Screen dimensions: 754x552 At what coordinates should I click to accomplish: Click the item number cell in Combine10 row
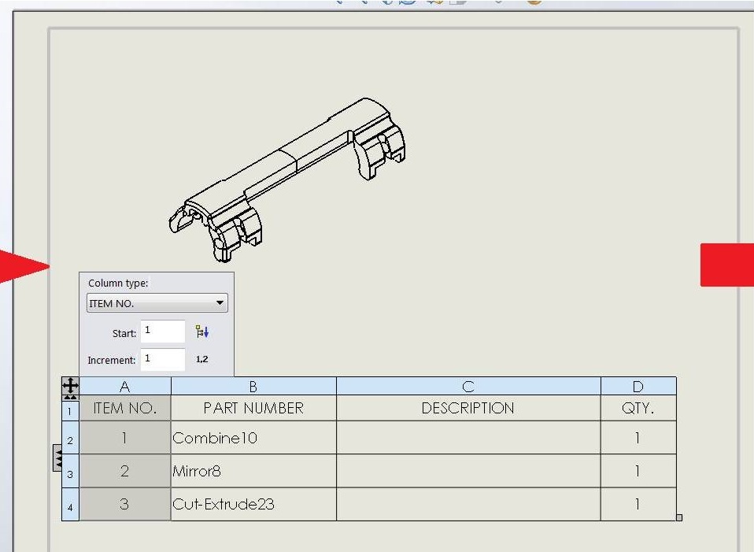(125, 438)
